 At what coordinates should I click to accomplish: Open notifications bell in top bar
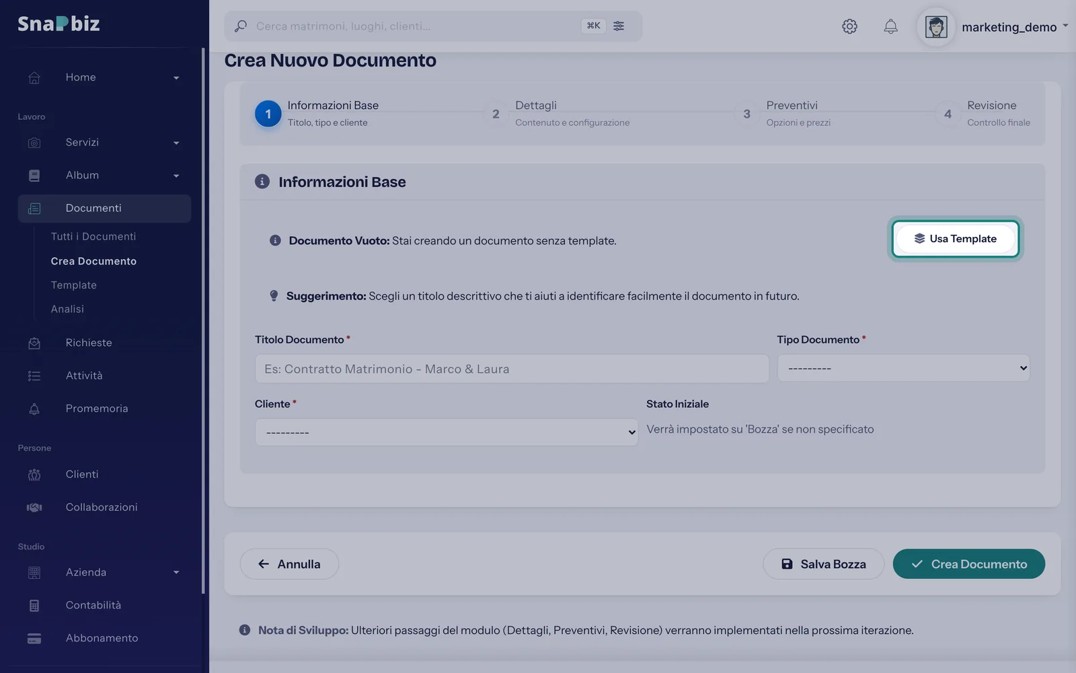click(890, 26)
